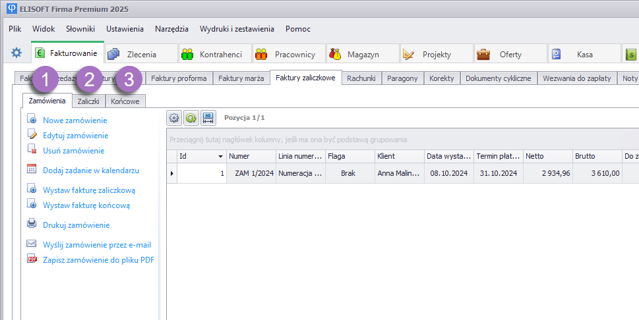Screen dimensions: 639x320
Task: Click the PDF icon in left panel
Action: 32,259
